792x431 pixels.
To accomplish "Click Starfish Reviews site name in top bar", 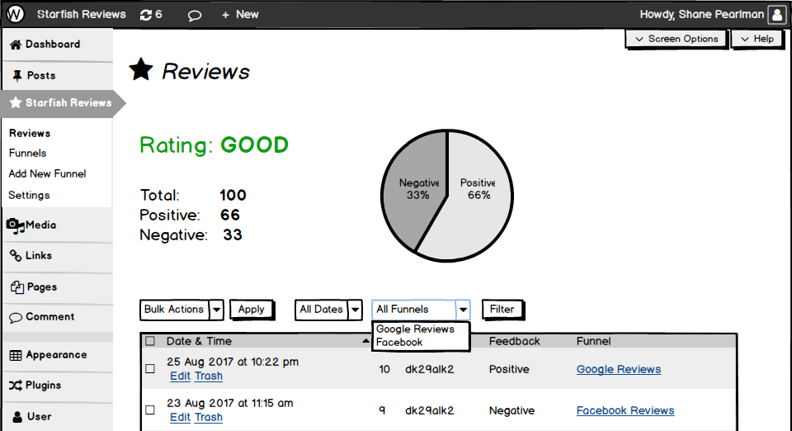I will click(x=82, y=15).
